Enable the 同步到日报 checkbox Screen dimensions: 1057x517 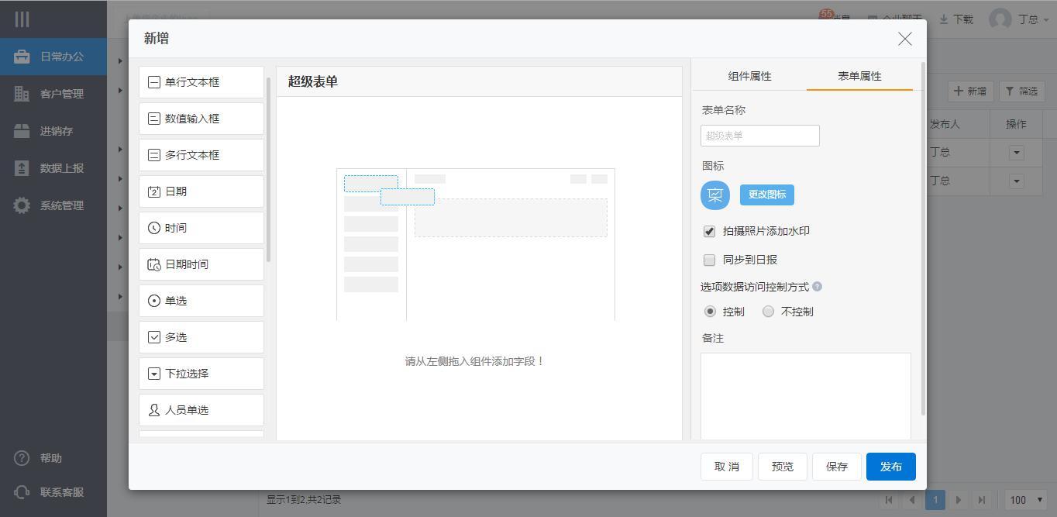709,260
